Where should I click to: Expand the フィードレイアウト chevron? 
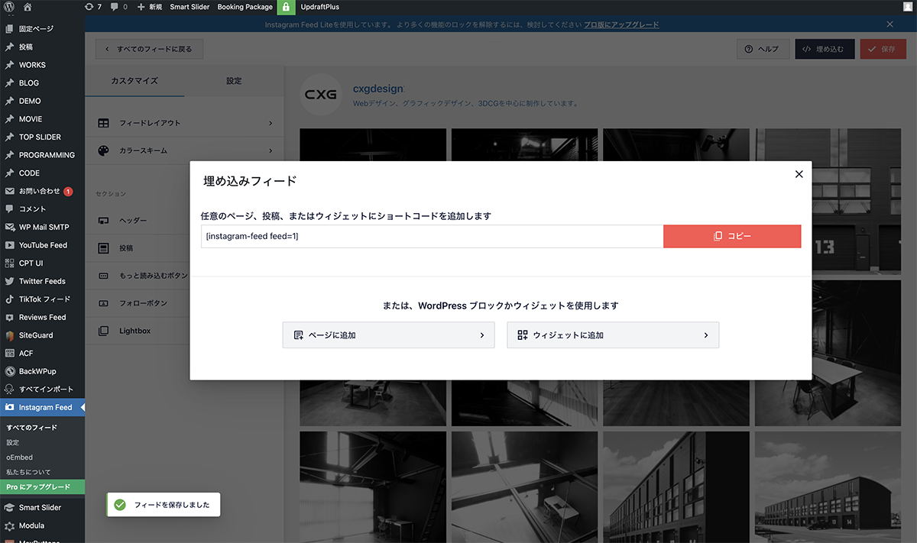click(271, 123)
